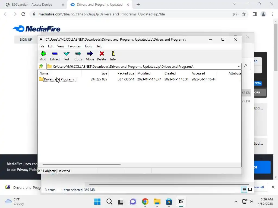Go back in Chrome history
The height and width of the screenshot is (208, 278).
[6, 14]
